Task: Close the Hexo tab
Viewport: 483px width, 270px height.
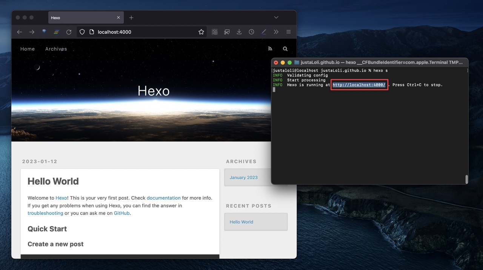Action: (x=118, y=18)
